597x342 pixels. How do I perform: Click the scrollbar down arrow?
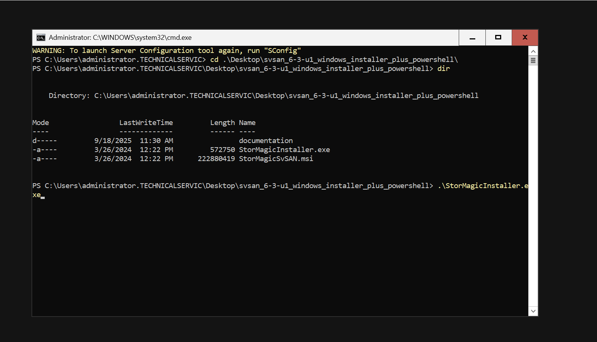[x=533, y=311]
